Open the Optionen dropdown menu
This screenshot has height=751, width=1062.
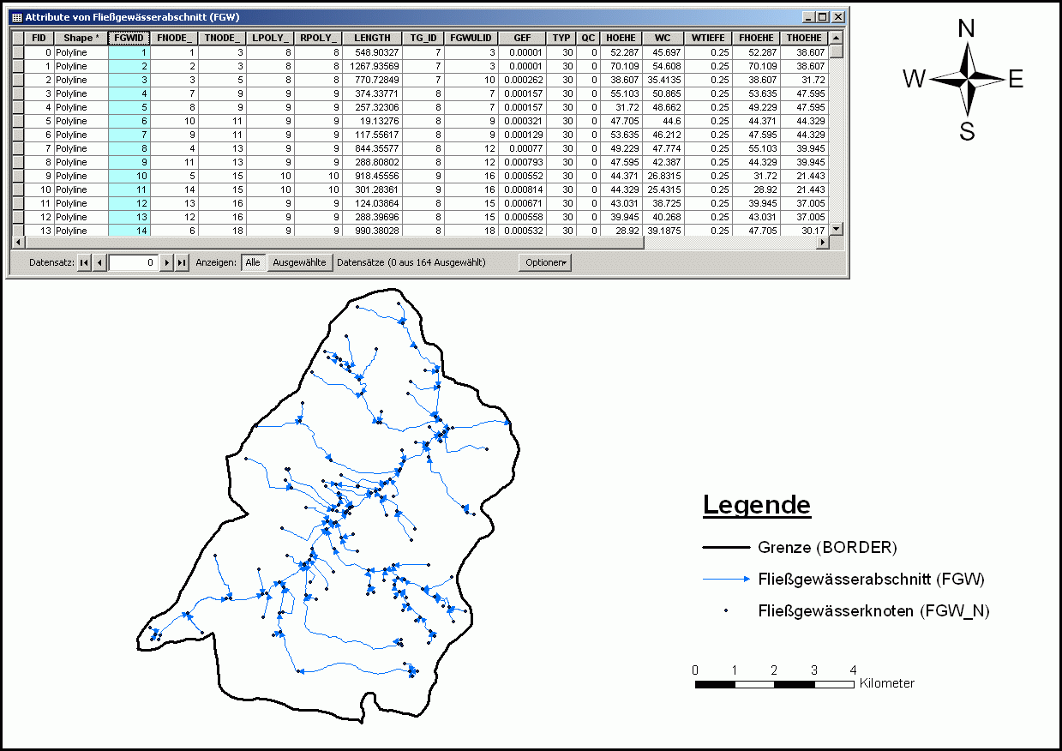coord(544,263)
